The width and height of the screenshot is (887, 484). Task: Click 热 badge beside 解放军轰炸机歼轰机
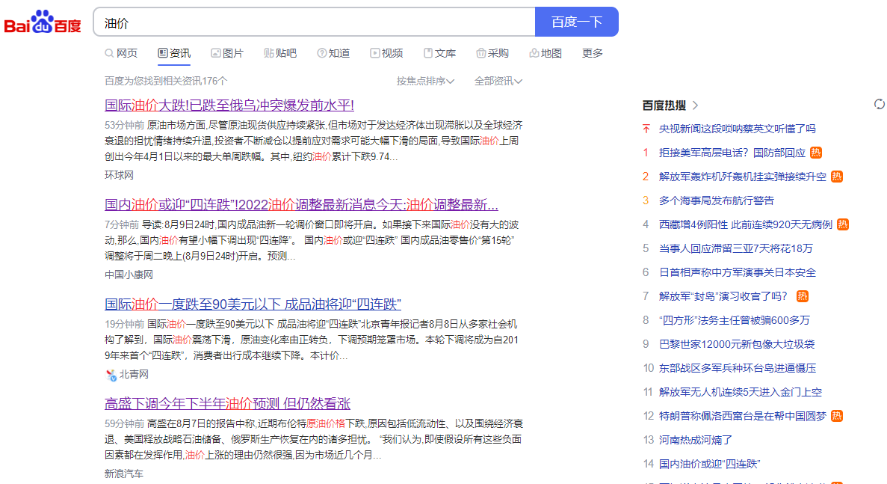coord(837,177)
